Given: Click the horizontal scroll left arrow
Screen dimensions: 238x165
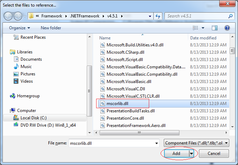Looking at the screenshot, I should (x=96, y=133).
